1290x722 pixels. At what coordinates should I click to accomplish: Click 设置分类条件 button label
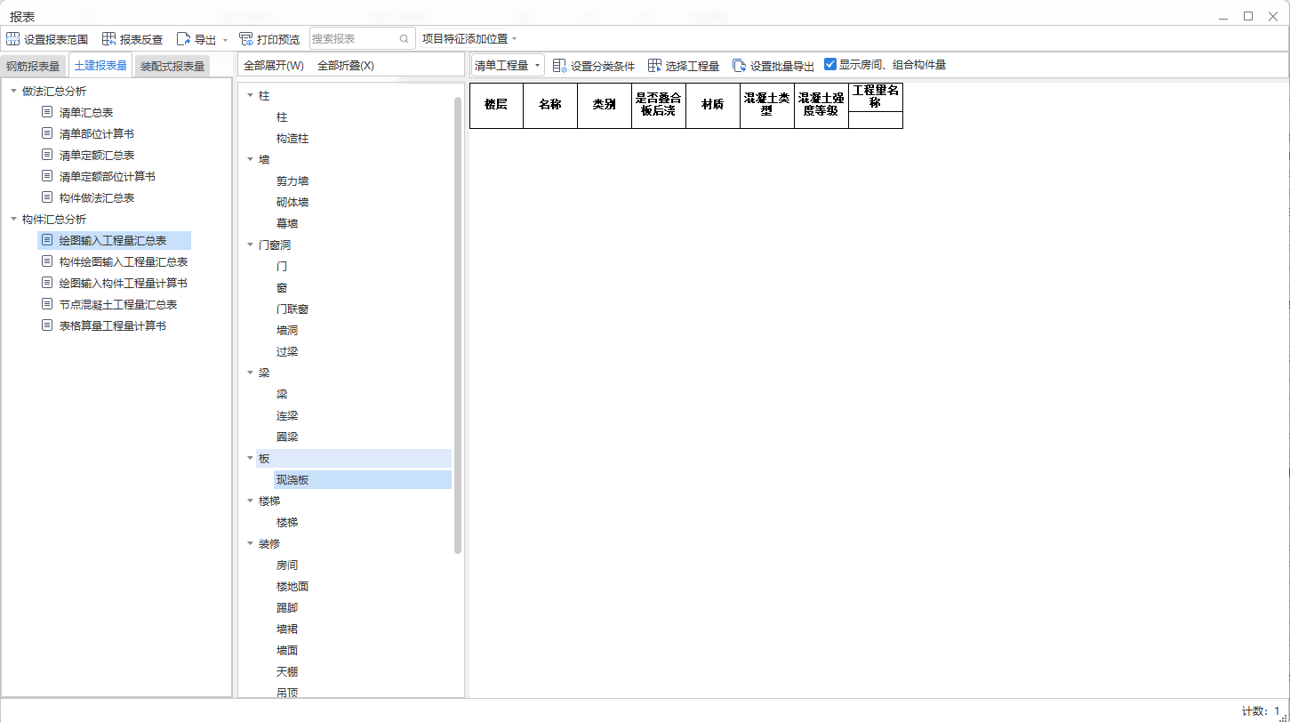tap(603, 66)
